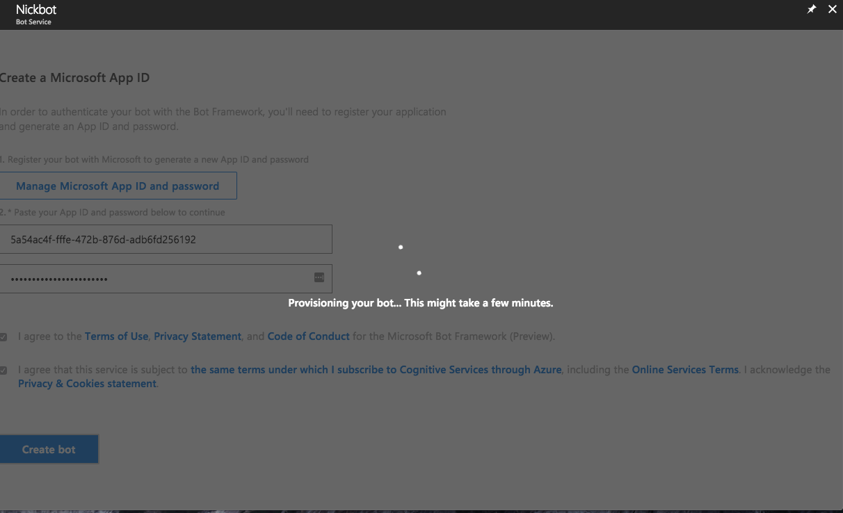Close the Nickbot Bot Service blade
Screen dimensions: 843x513
[832, 10]
